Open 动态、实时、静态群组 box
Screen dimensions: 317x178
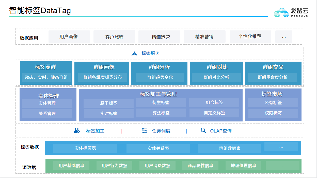46,77
